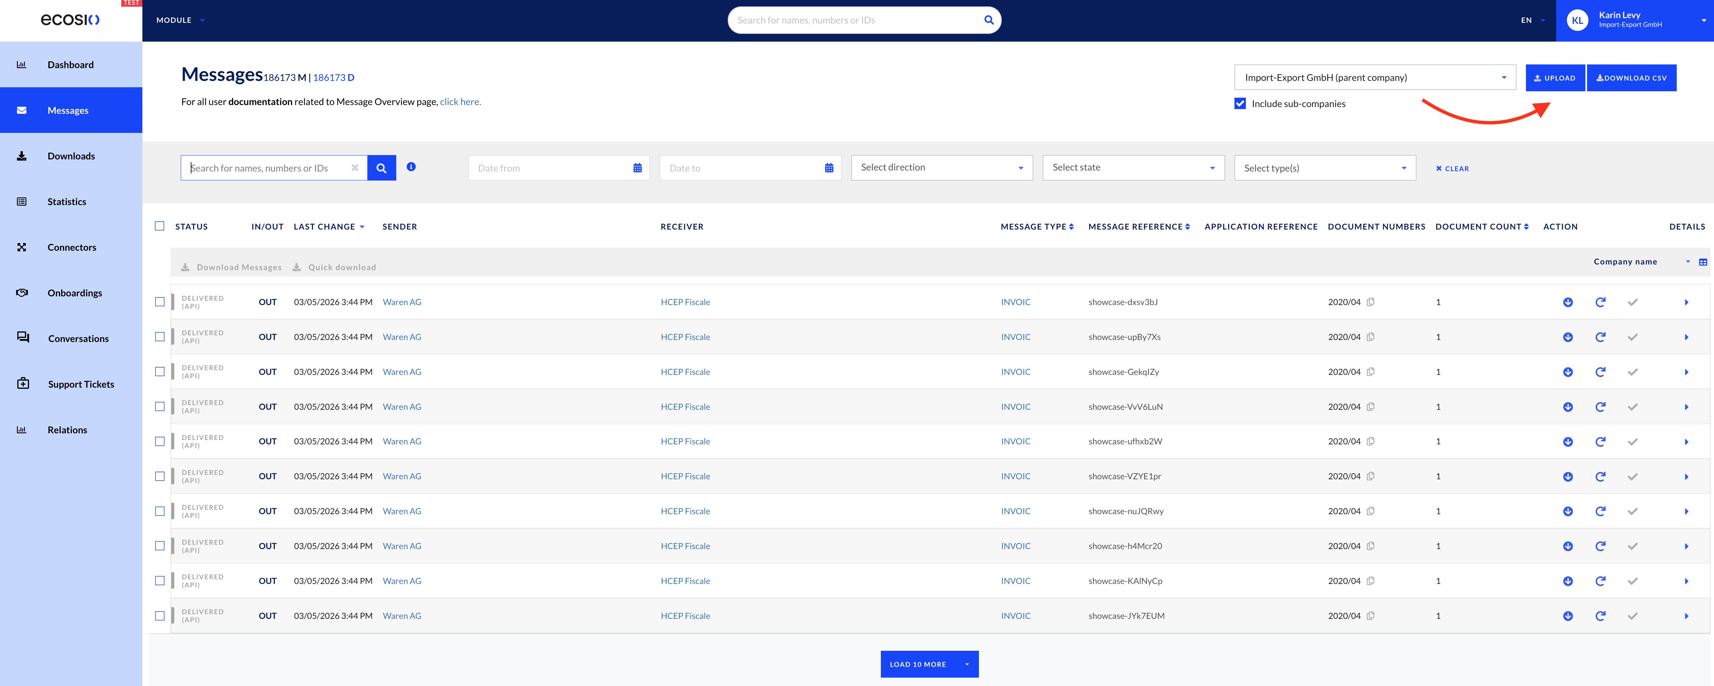Sort by Last Change column
The width and height of the screenshot is (1714, 686).
point(329,227)
